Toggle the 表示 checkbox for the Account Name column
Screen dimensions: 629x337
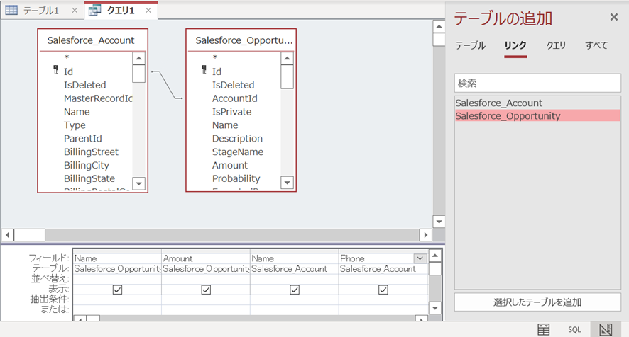[295, 290]
